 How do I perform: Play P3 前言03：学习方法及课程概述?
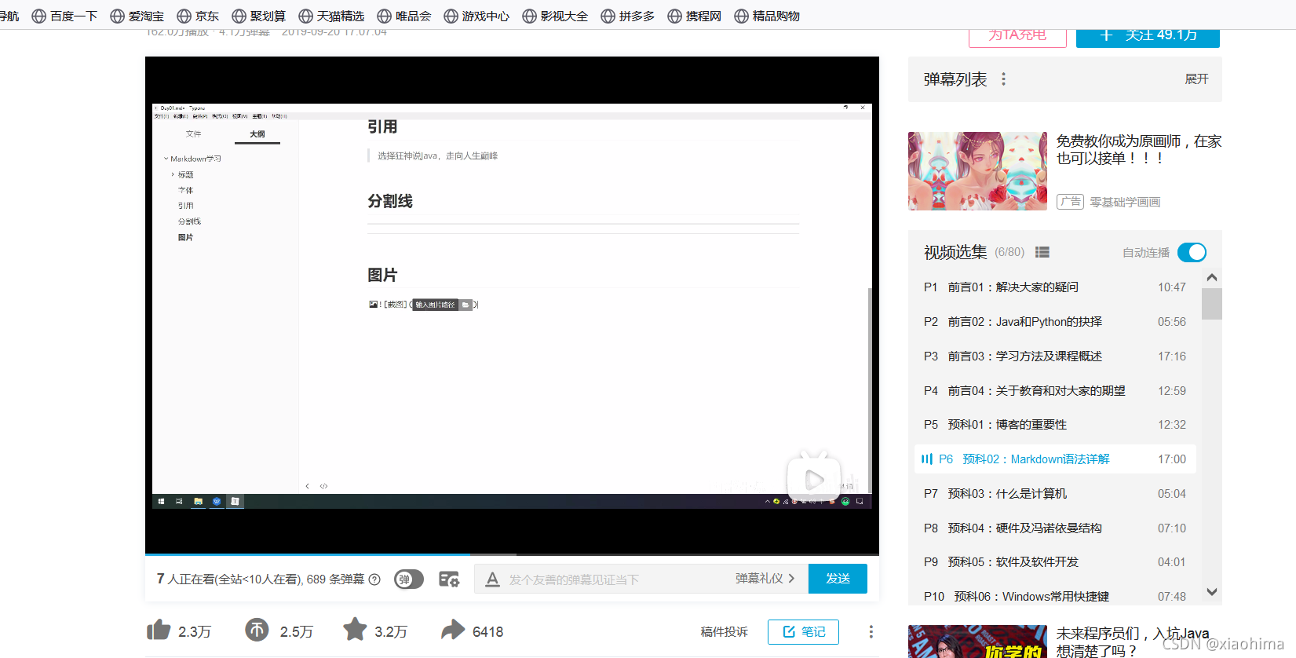[x=1055, y=356]
